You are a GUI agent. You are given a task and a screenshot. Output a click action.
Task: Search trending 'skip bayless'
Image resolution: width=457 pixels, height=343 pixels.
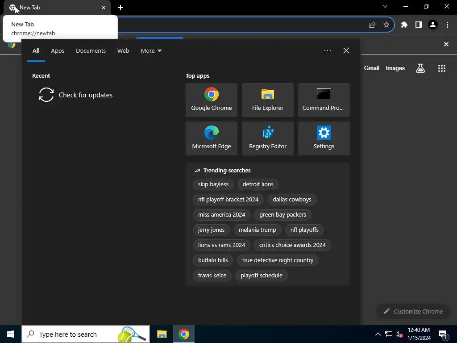click(213, 184)
